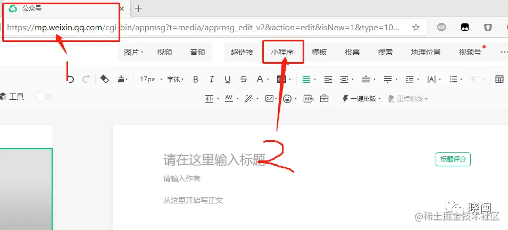
Task: Click the briefcase toolbox icon
Action: point(324,98)
